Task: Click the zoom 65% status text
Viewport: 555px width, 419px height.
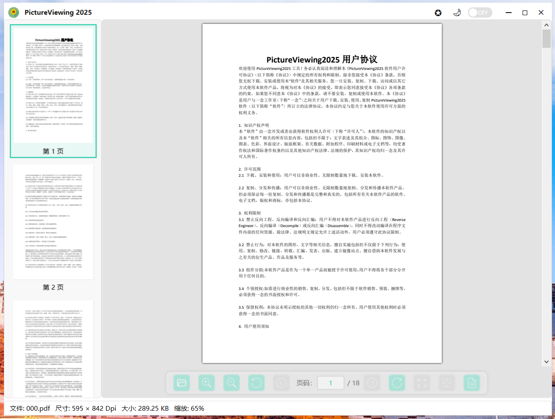Action: (189, 408)
